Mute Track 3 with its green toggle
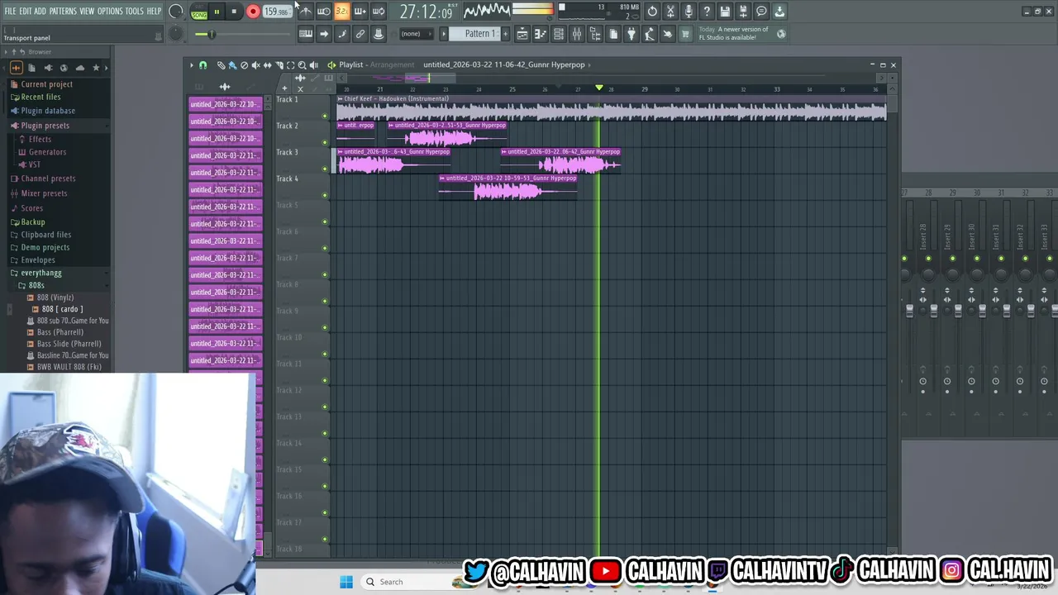Viewport: 1058px width, 595px height. 325,169
